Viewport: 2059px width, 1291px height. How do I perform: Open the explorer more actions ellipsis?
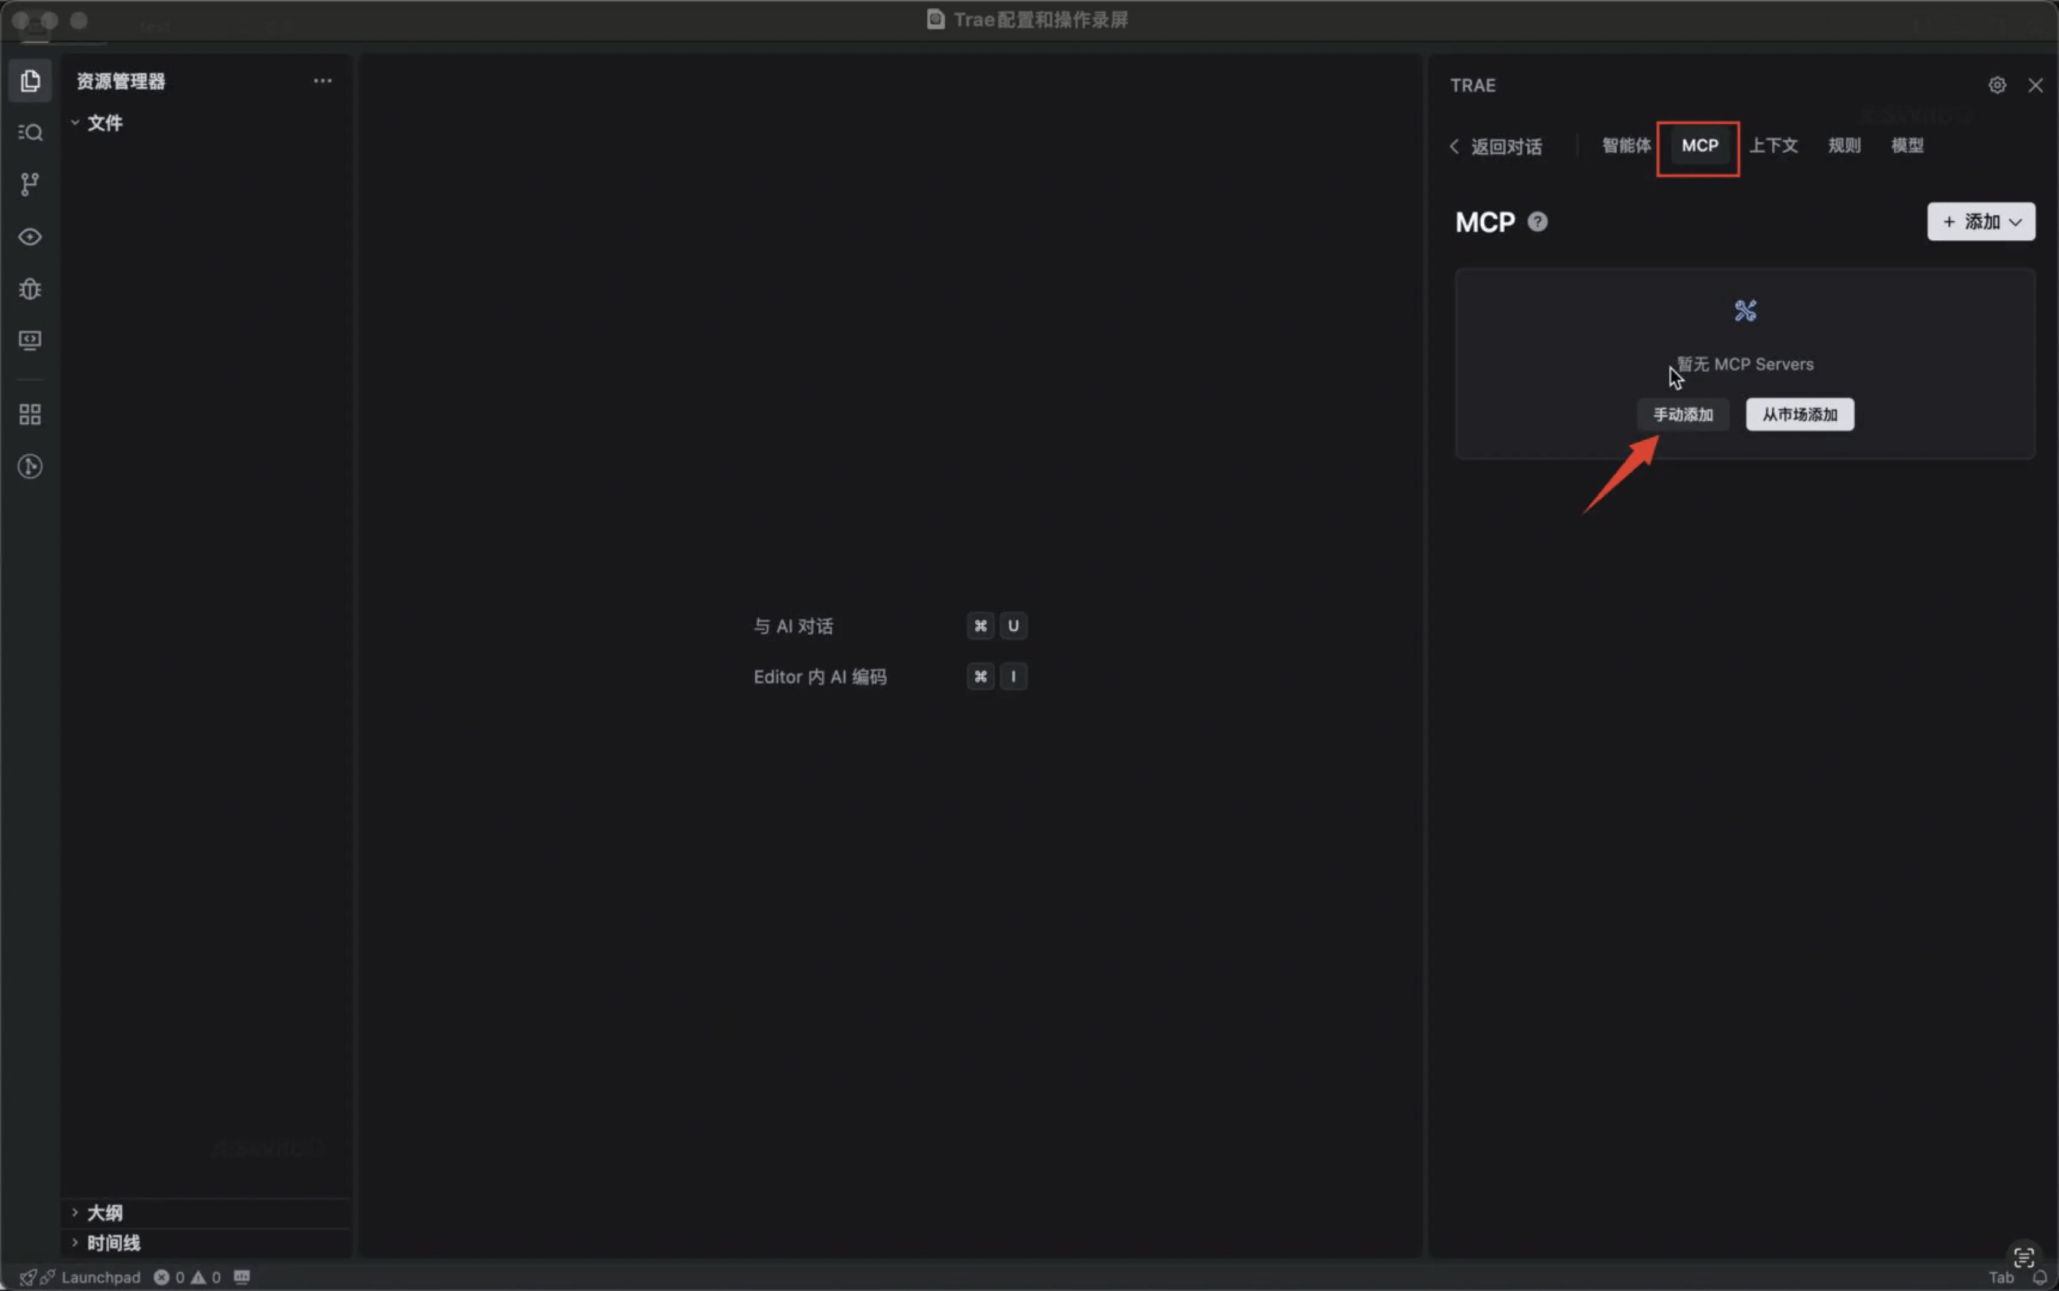pos(322,81)
